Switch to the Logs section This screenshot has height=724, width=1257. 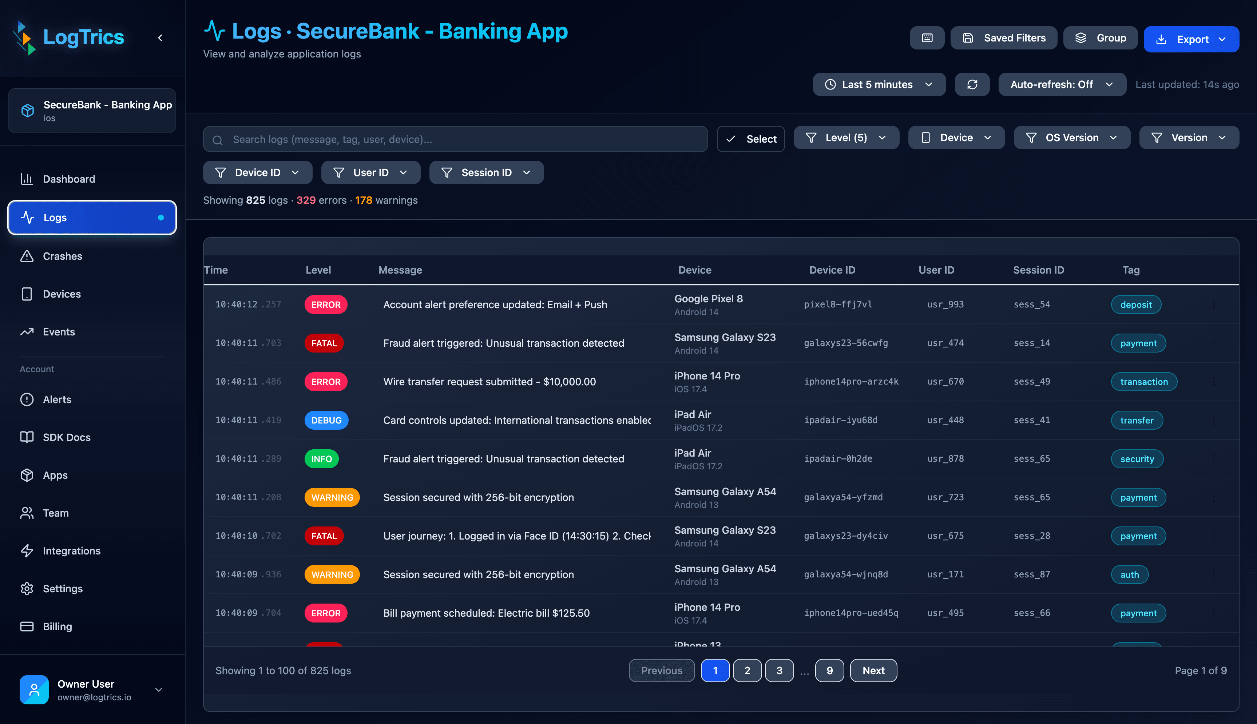[x=55, y=217]
